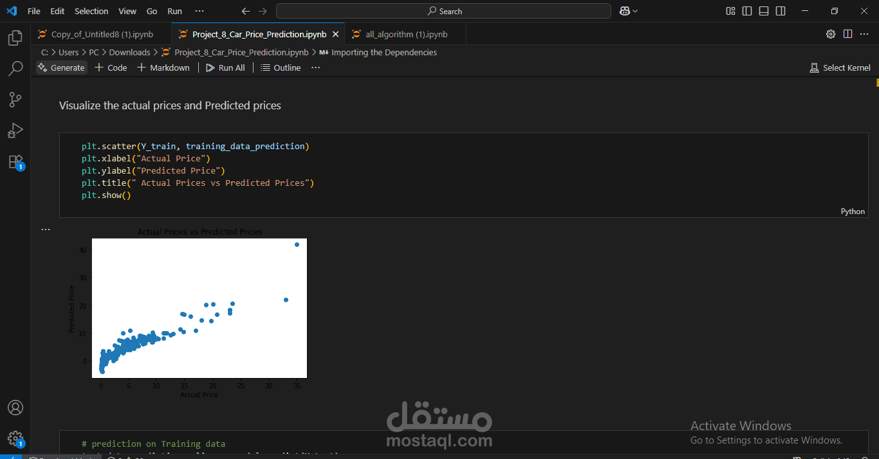This screenshot has width=879, height=459.
Task: Switch to Project_8_Car_Price_Prediction.ipynb tab
Action: pos(259,34)
